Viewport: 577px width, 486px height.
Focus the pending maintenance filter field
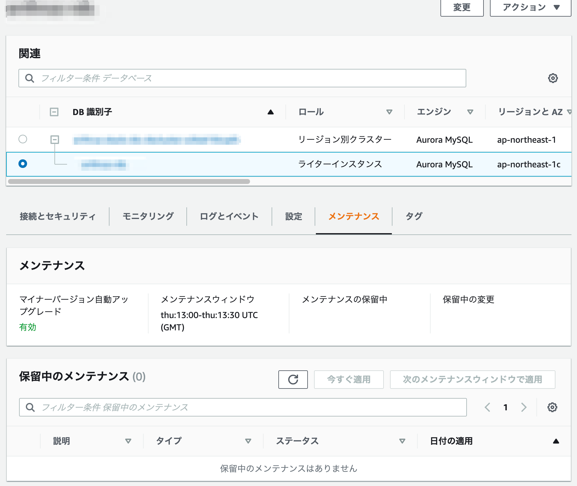243,407
